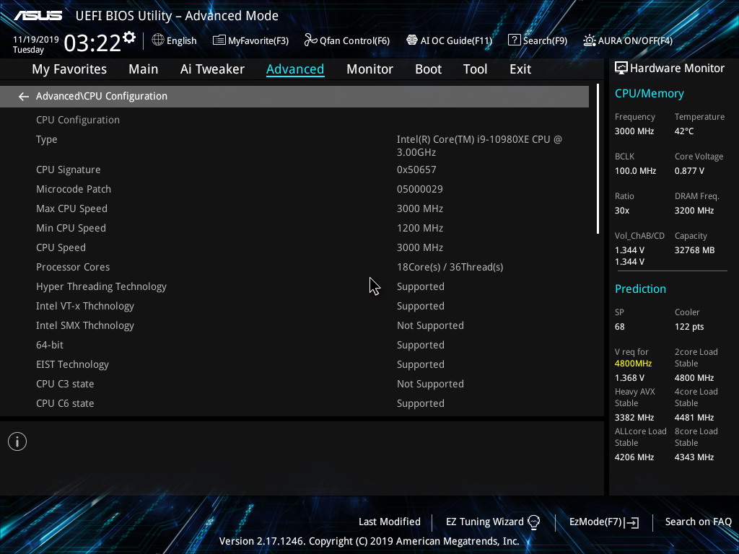Click Search on FAQ link
Viewport: 739px width, 554px height.
(698, 522)
